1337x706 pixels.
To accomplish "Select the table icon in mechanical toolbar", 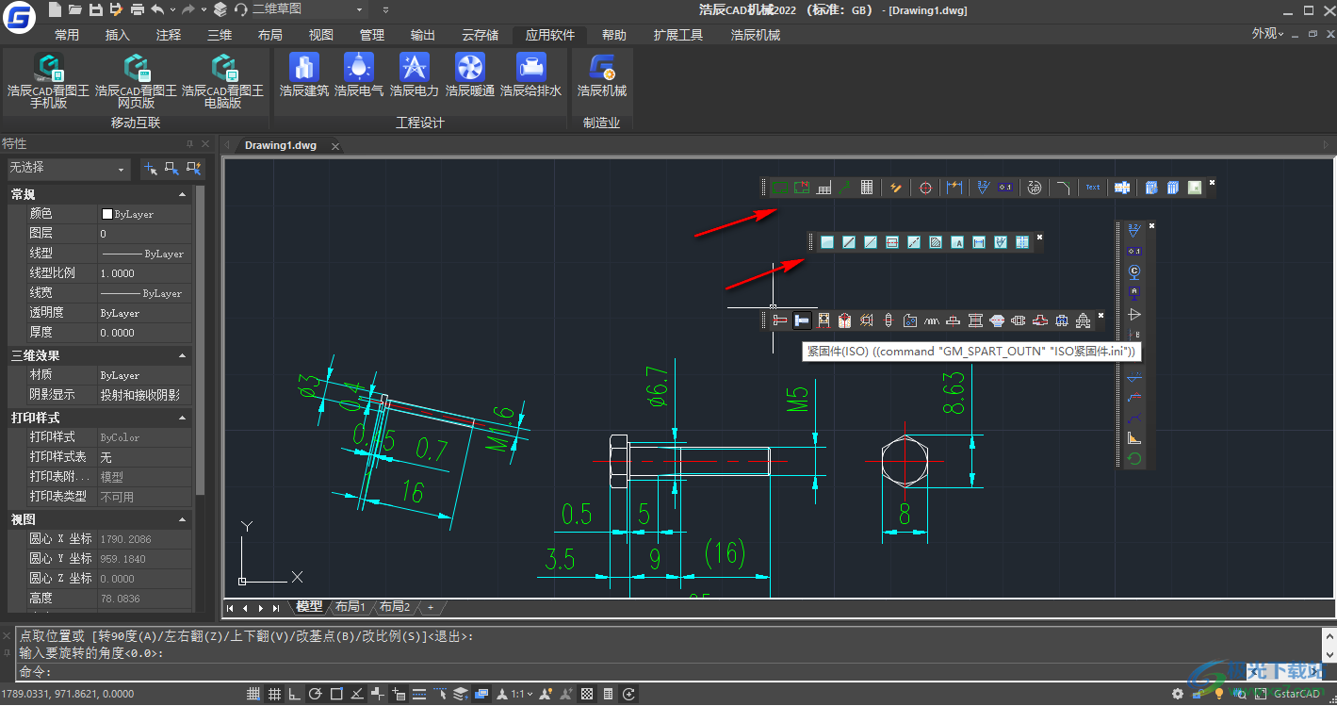I will pyautogui.click(x=867, y=188).
